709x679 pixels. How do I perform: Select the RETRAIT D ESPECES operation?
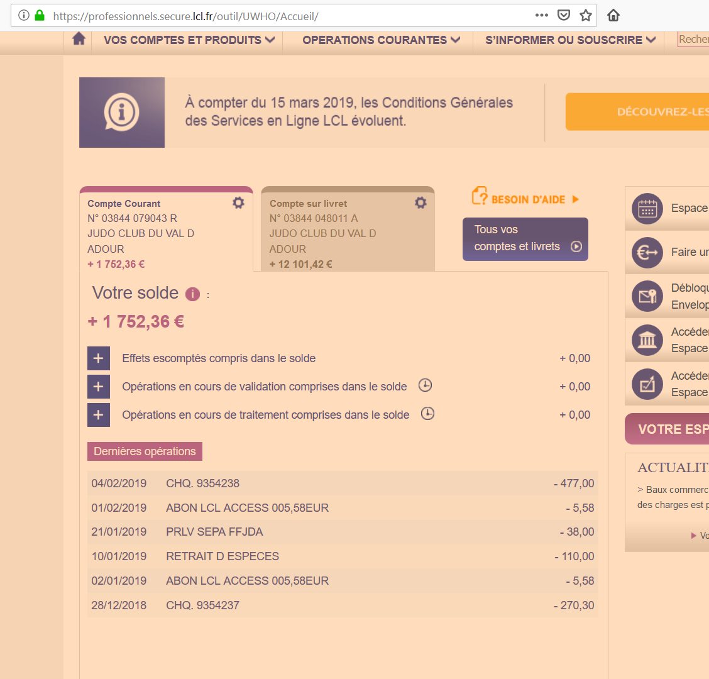(343, 556)
